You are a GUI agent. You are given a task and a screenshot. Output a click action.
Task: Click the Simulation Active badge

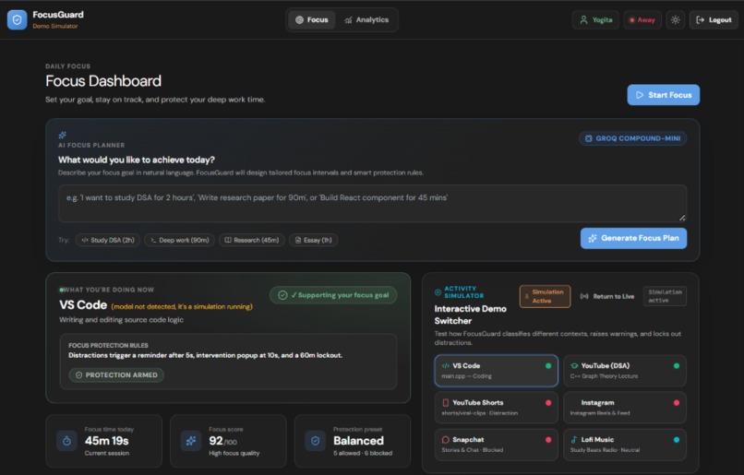[x=545, y=296]
